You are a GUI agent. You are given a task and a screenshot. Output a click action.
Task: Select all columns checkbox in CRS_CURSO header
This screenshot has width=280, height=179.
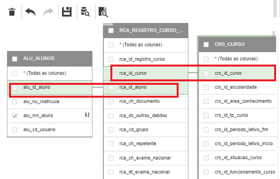(x=206, y=45)
